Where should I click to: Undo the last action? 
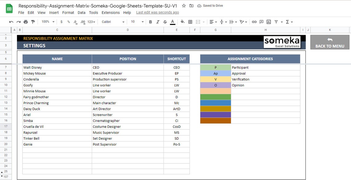(x=11, y=22)
